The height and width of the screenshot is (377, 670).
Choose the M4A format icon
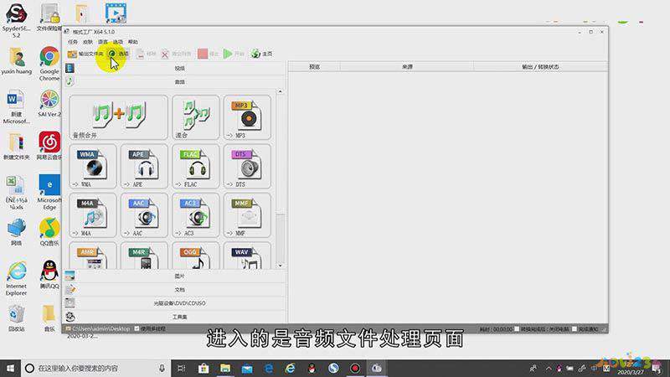pyautogui.click(x=94, y=214)
